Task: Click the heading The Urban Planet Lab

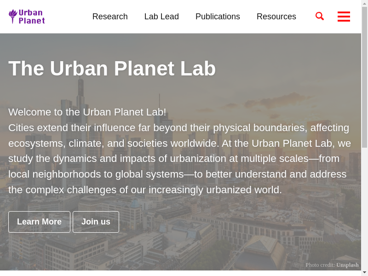Action: tap(112, 69)
